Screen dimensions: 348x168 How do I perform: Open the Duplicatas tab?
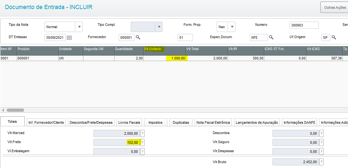pos(181,122)
